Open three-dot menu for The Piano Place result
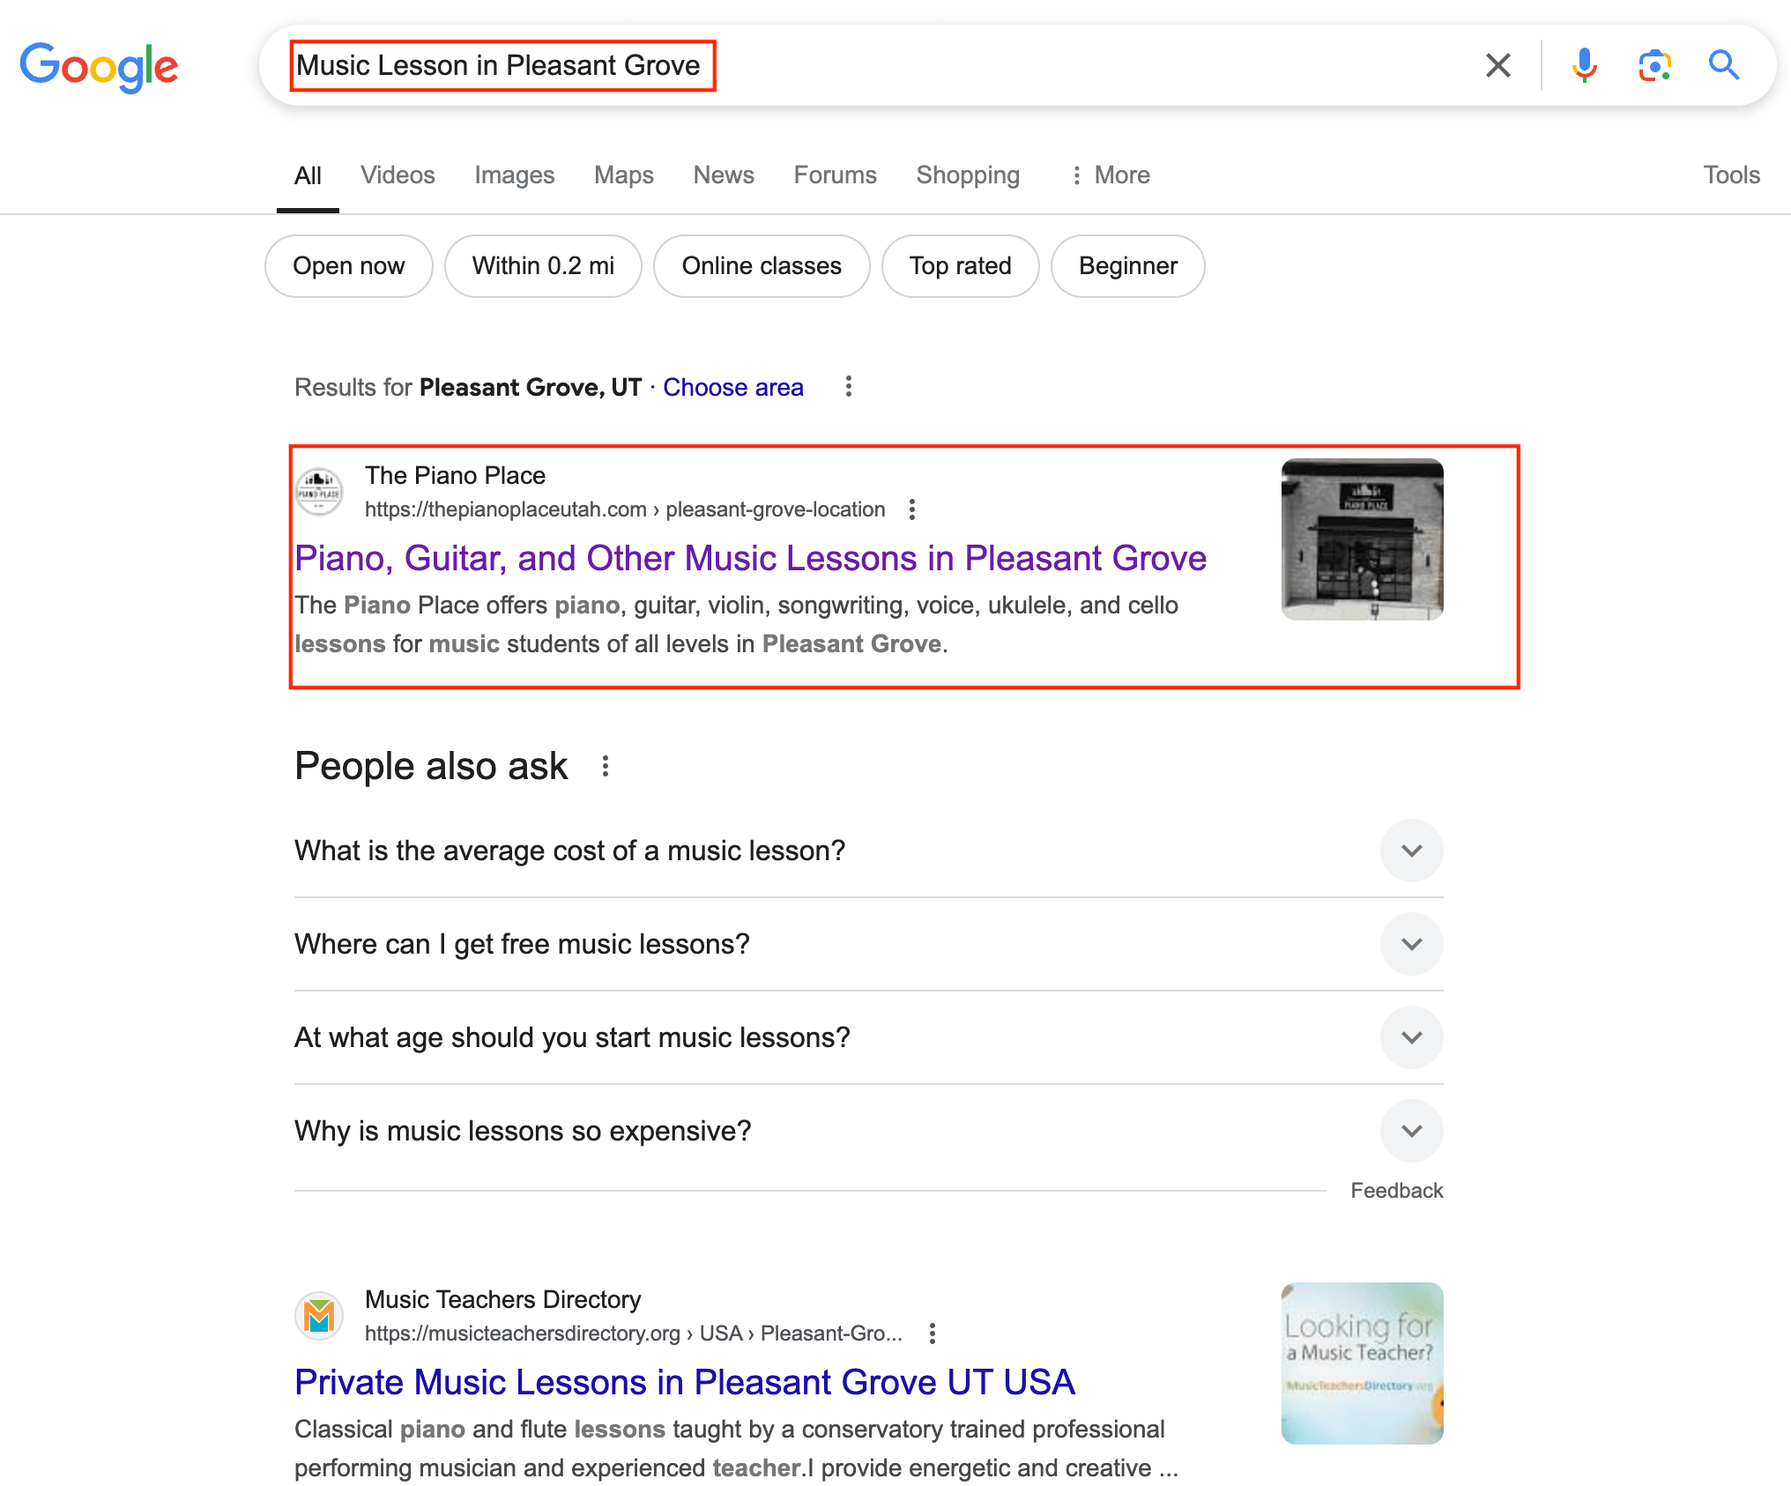The image size is (1791, 1486). (912, 509)
